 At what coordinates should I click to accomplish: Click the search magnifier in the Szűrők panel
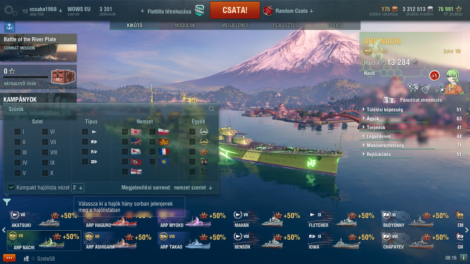[211, 109]
